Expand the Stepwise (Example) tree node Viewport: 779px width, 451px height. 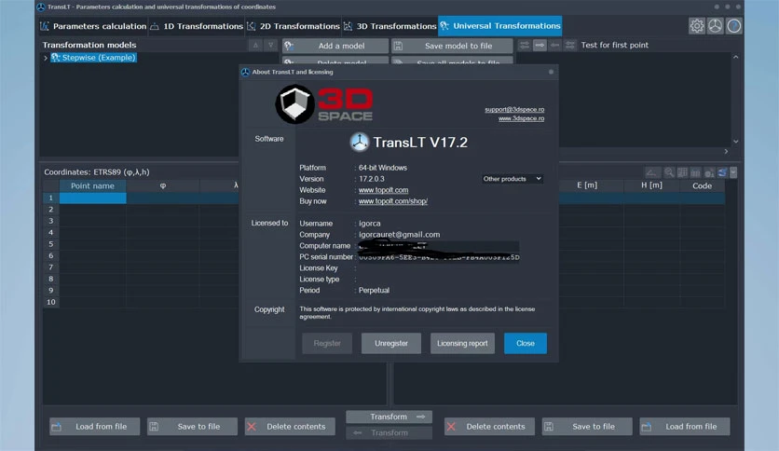point(46,58)
